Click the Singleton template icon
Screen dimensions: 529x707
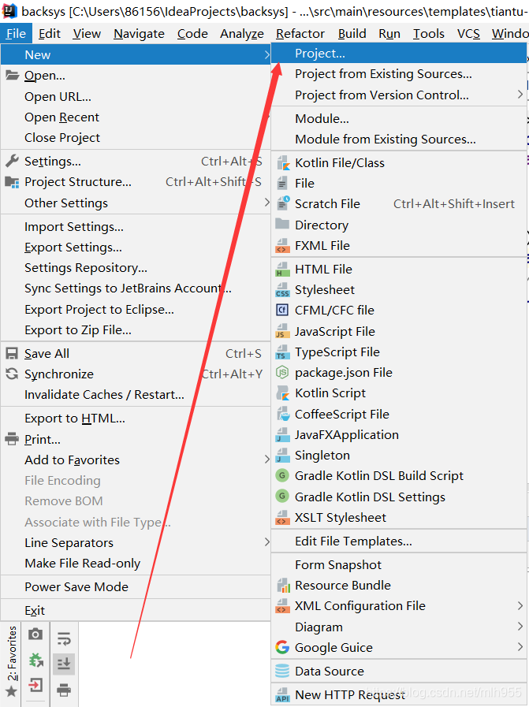coord(282,456)
